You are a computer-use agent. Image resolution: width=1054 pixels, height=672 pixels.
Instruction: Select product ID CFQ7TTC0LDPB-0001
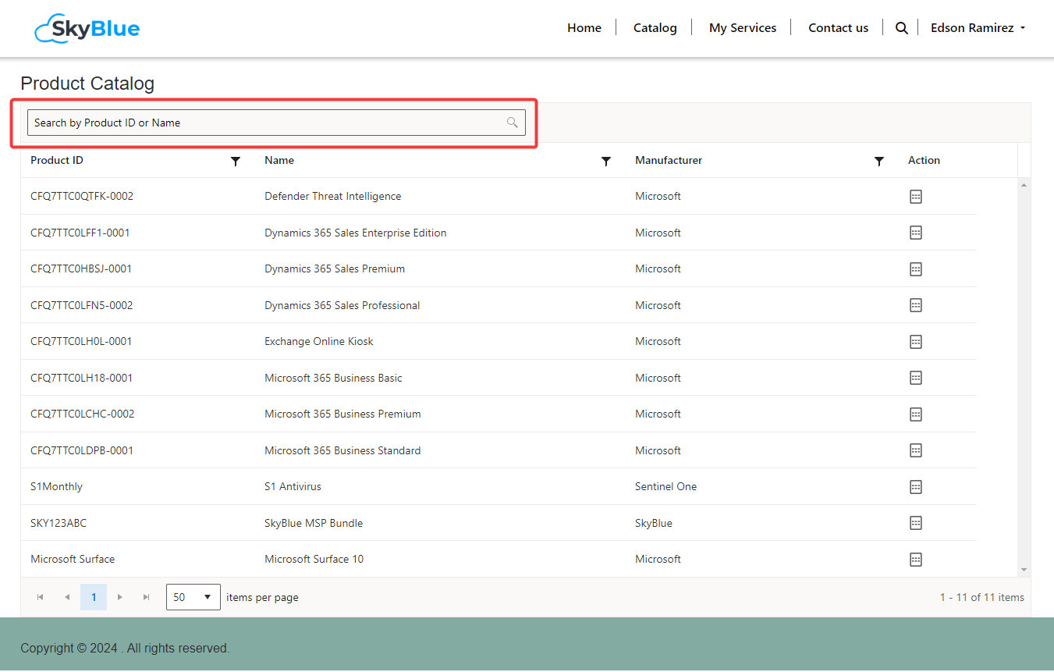(x=82, y=450)
